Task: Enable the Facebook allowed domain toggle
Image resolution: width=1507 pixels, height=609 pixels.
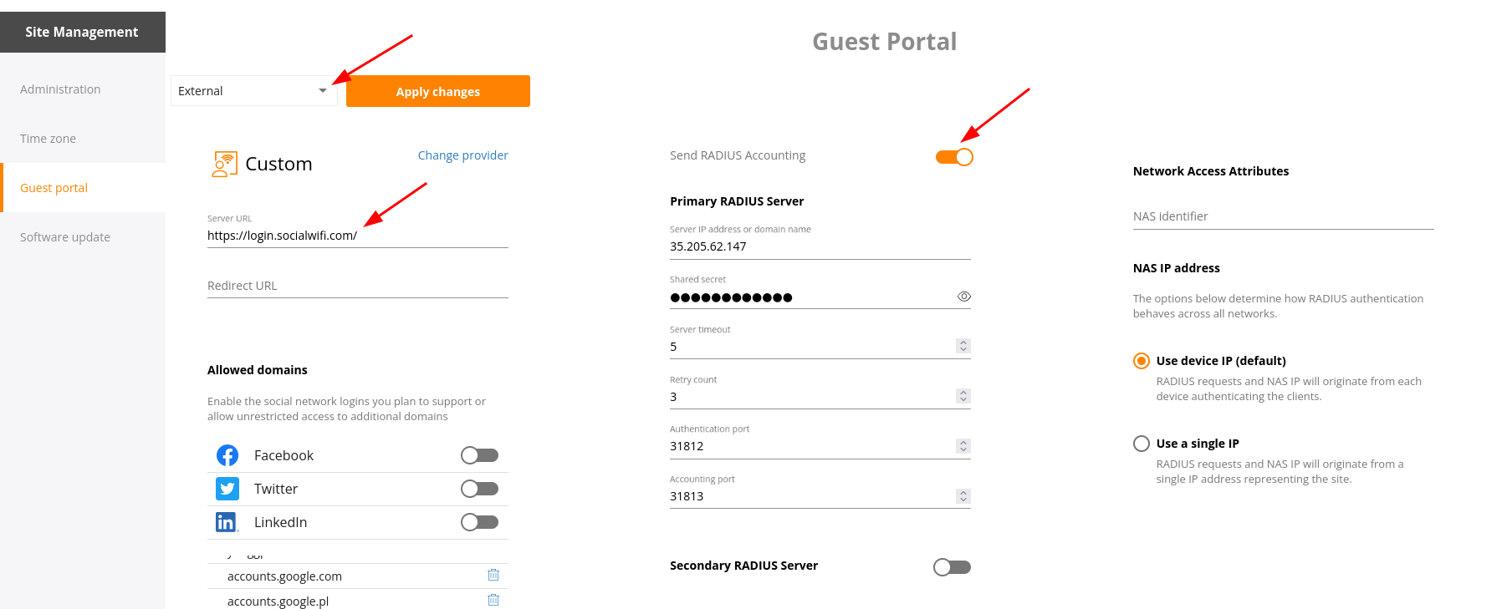Action: point(479,455)
